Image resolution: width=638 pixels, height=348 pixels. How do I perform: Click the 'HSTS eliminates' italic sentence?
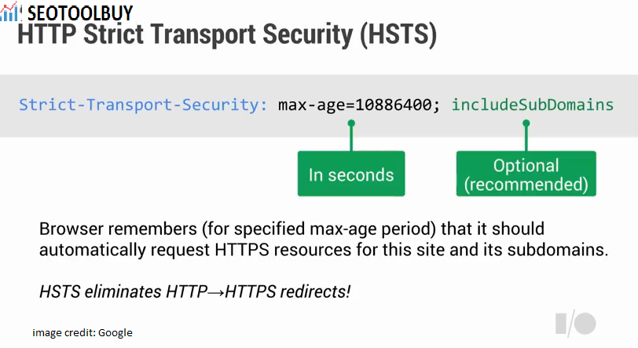pyautogui.click(x=195, y=291)
